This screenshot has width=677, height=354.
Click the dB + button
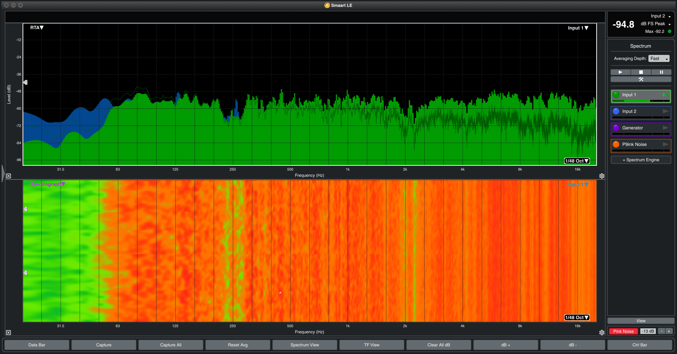click(506, 345)
